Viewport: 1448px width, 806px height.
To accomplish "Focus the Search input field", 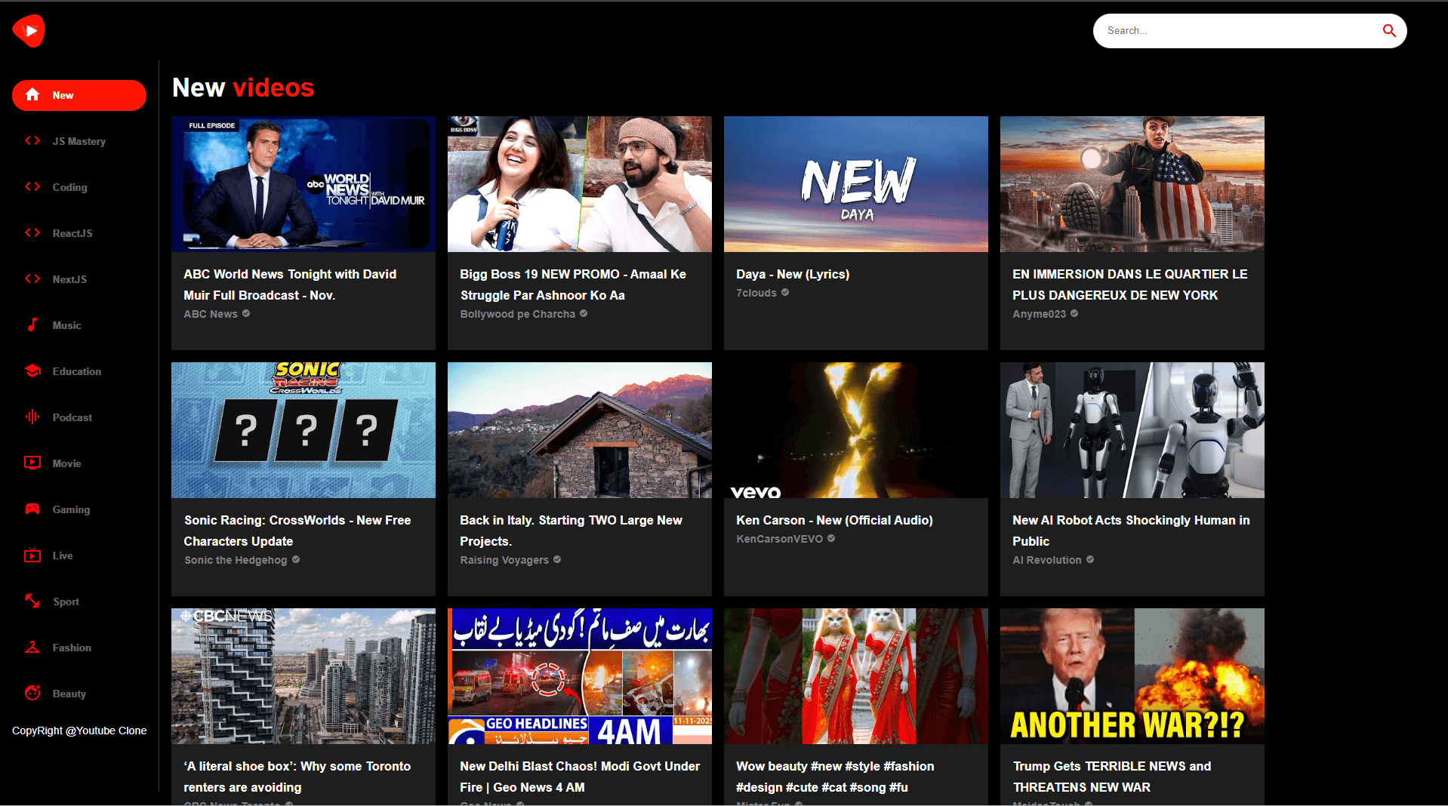I will [1238, 31].
